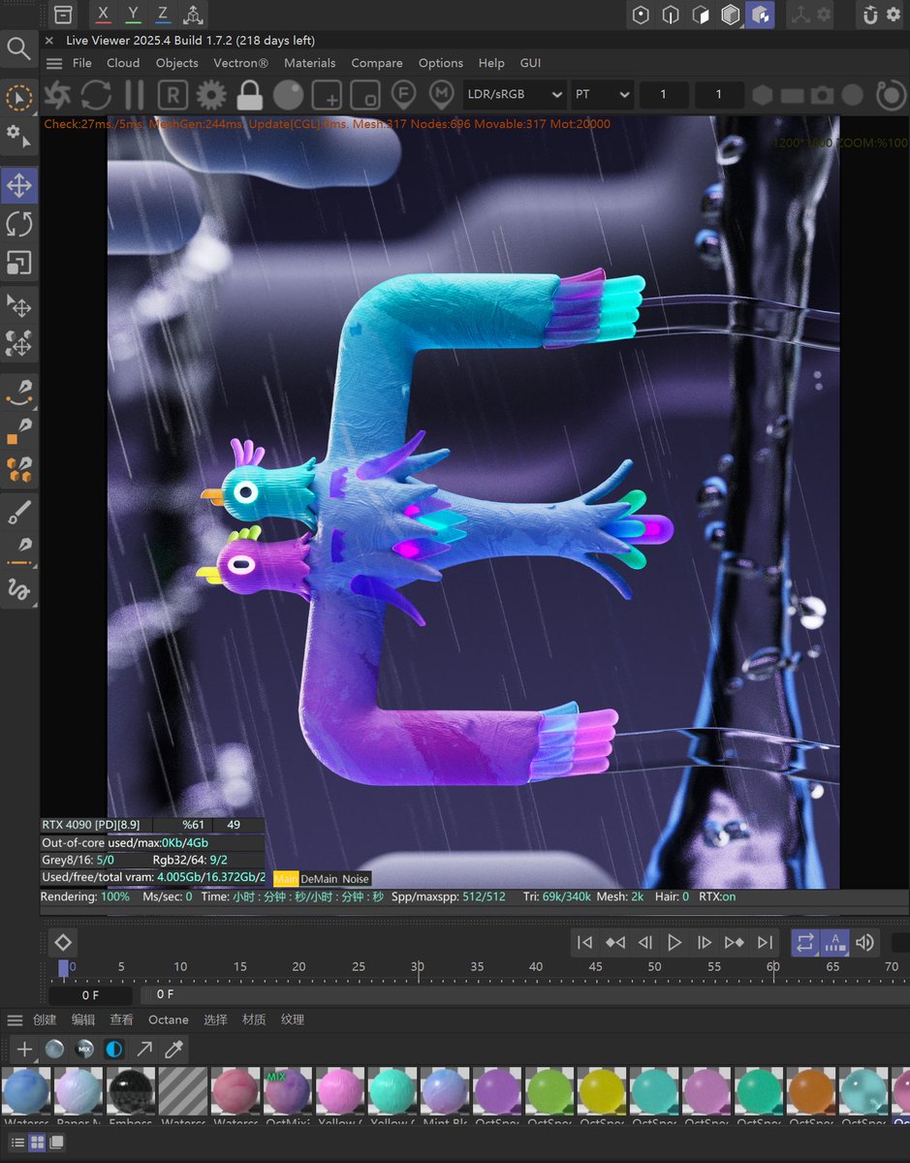Click the coordinate system cube icon
Image resolution: width=910 pixels, height=1163 pixels.
click(194, 15)
